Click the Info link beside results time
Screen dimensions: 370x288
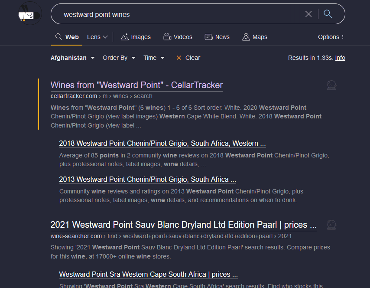pos(340,58)
